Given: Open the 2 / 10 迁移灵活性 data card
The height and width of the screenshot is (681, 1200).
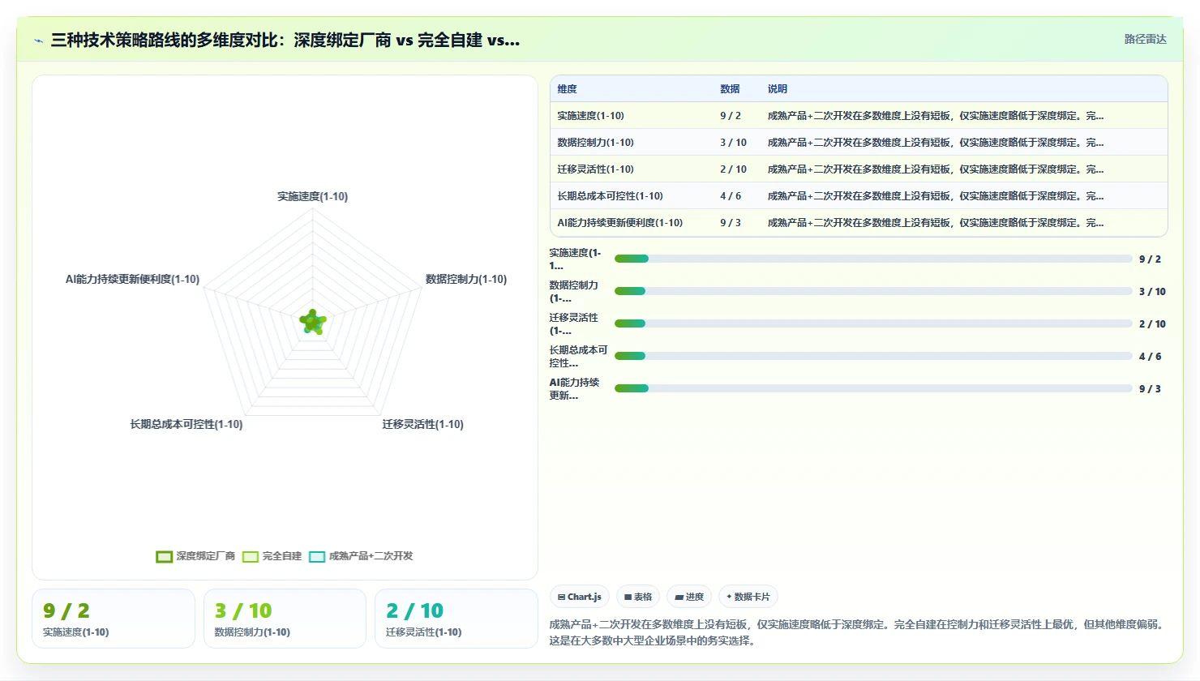Looking at the screenshot, I should tap(456, 619).
